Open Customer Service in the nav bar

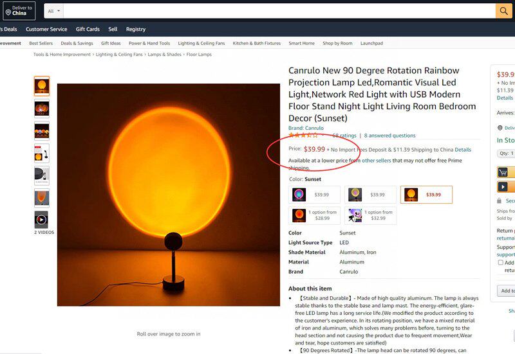tap(46, 29)
